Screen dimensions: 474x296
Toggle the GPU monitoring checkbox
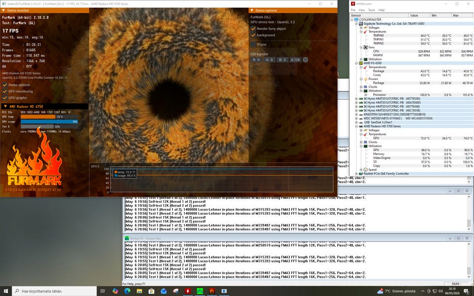pyautogui.click(x=5, y=91)
